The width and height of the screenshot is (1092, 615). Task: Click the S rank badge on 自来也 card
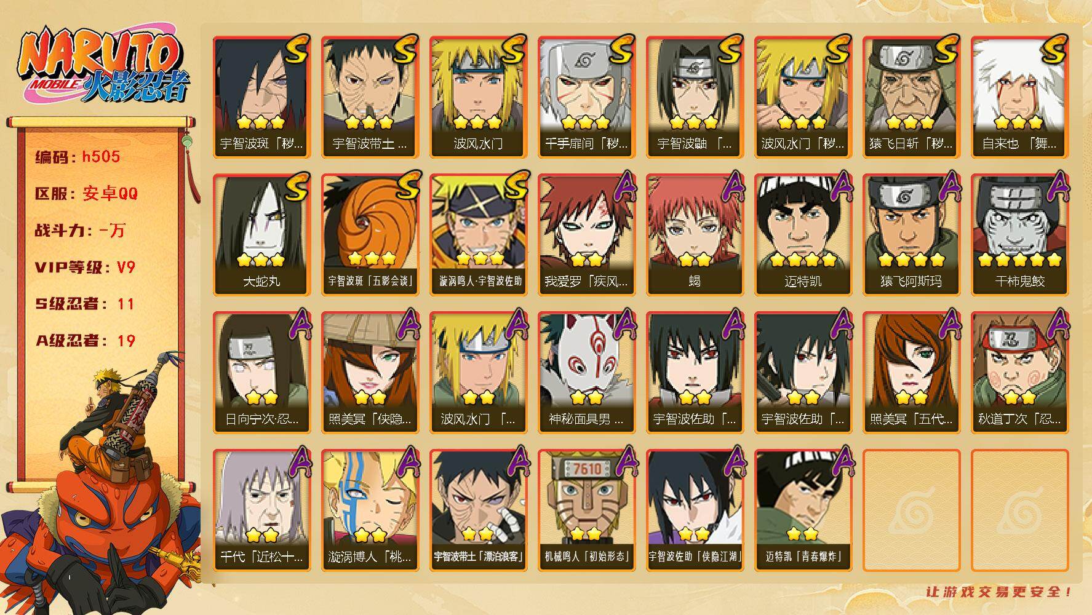[1053, 49]
